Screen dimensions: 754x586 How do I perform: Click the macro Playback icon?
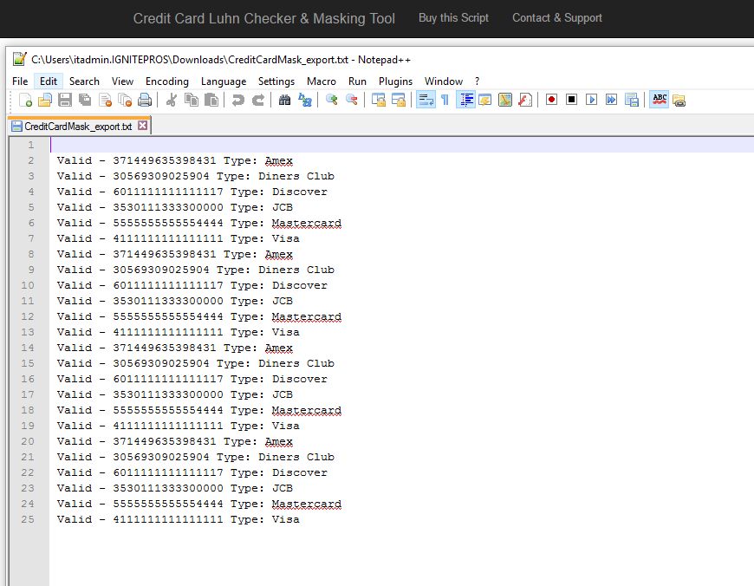point(591,100)
